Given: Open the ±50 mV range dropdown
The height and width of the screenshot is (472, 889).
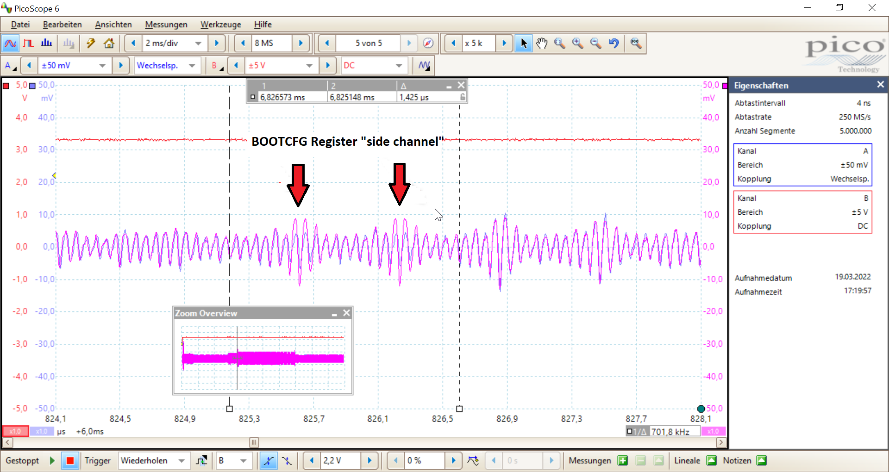Looking at the screenshot, I should click(x=102, y=65).
